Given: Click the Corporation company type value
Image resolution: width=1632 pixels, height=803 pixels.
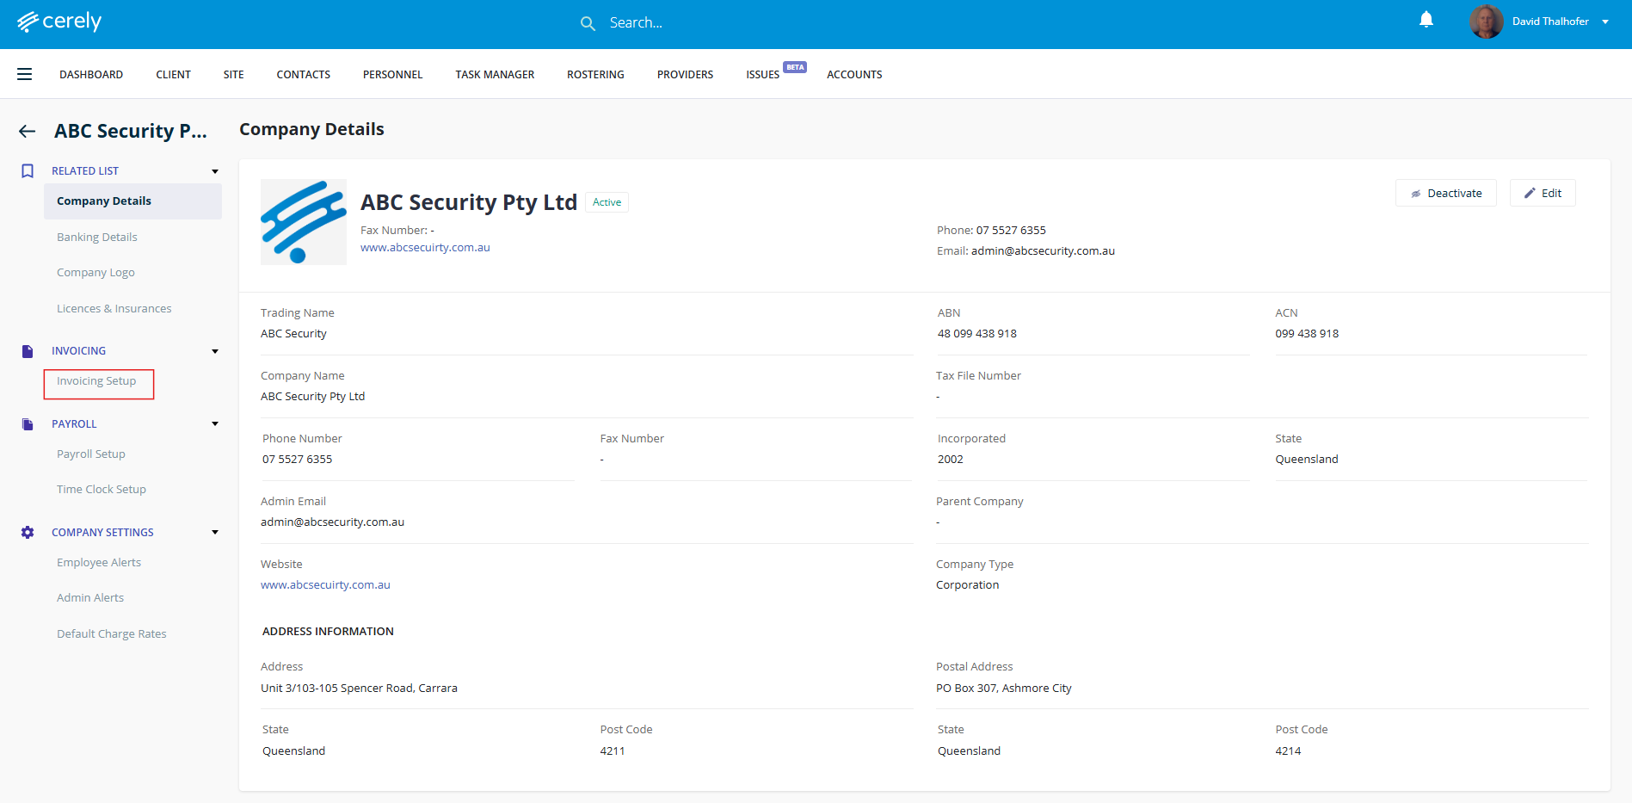Looking at the screenshot, I should coord(968,585).
